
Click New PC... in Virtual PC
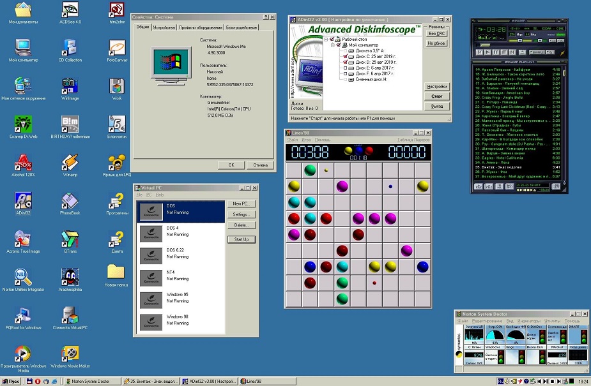pos(242,204)
